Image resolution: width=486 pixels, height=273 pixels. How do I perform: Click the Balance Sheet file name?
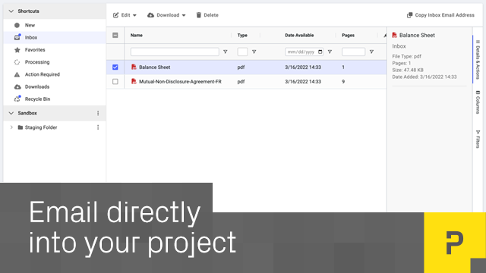point(155,67)
